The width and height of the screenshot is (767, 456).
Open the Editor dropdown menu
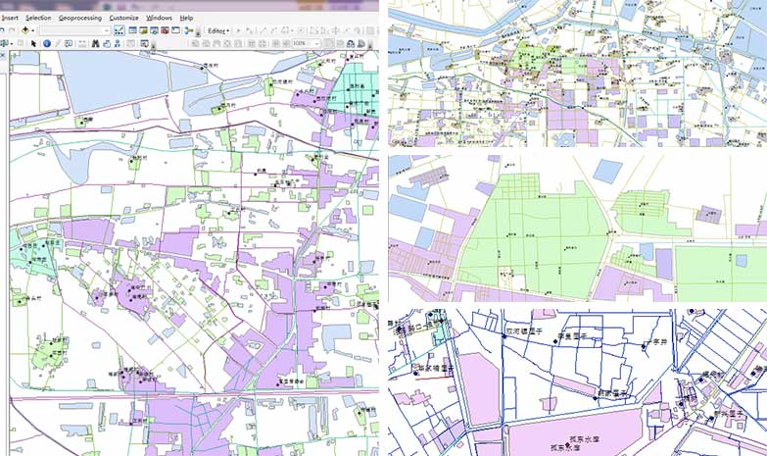(x=217, y=30)
